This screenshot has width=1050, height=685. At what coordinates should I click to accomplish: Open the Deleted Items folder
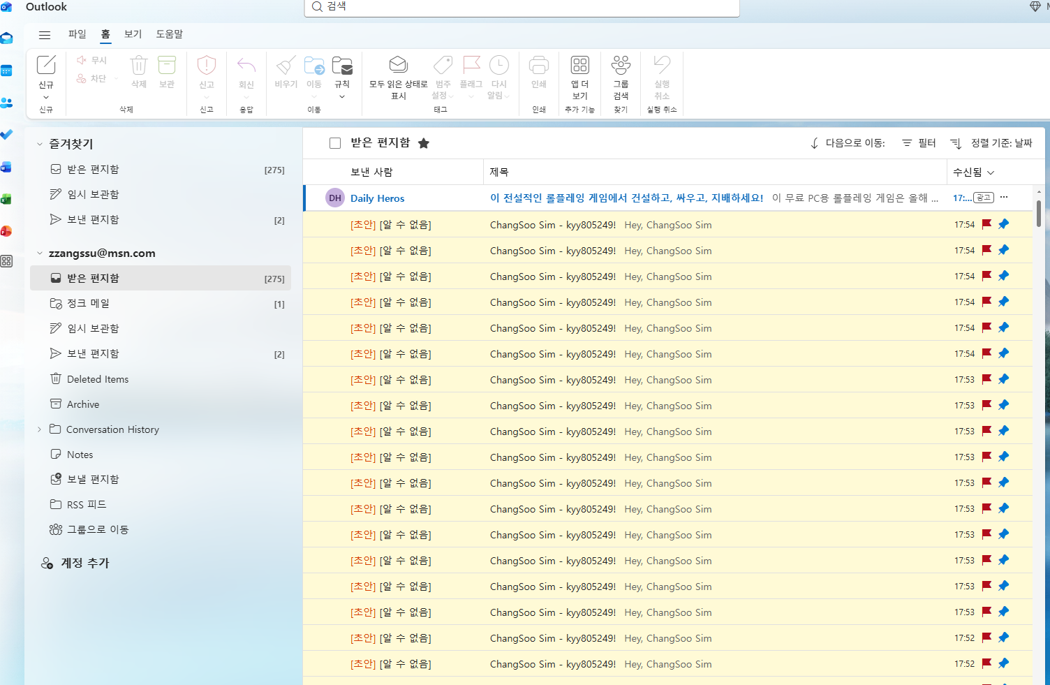pyautogui.click(x=161, y=379)
